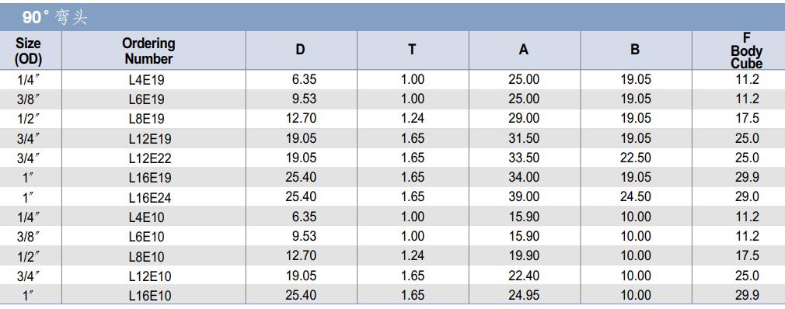Select ordering number L6E19

coord(146,99)
